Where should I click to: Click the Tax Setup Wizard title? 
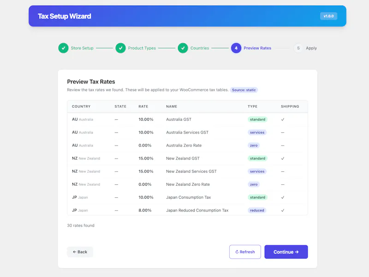pos(65,16)
